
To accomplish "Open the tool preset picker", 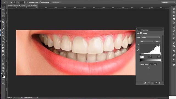I will tap(5, 2).
